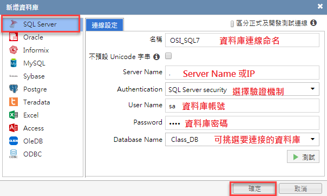Select the MySQL dolphin icon

14,63
